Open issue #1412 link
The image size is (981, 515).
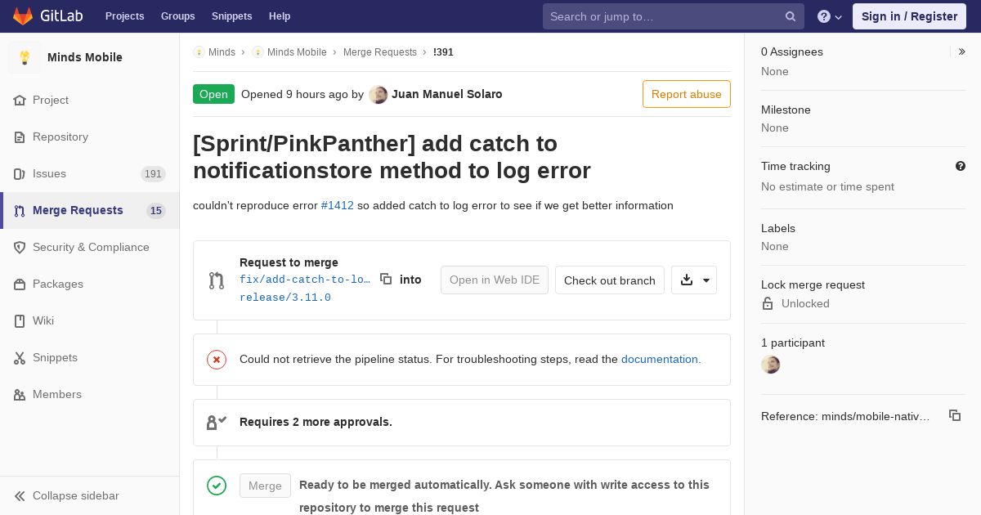[337, 205]
